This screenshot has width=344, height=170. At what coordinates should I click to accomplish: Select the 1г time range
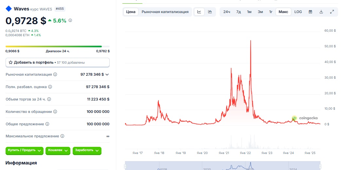coord(271,12)
